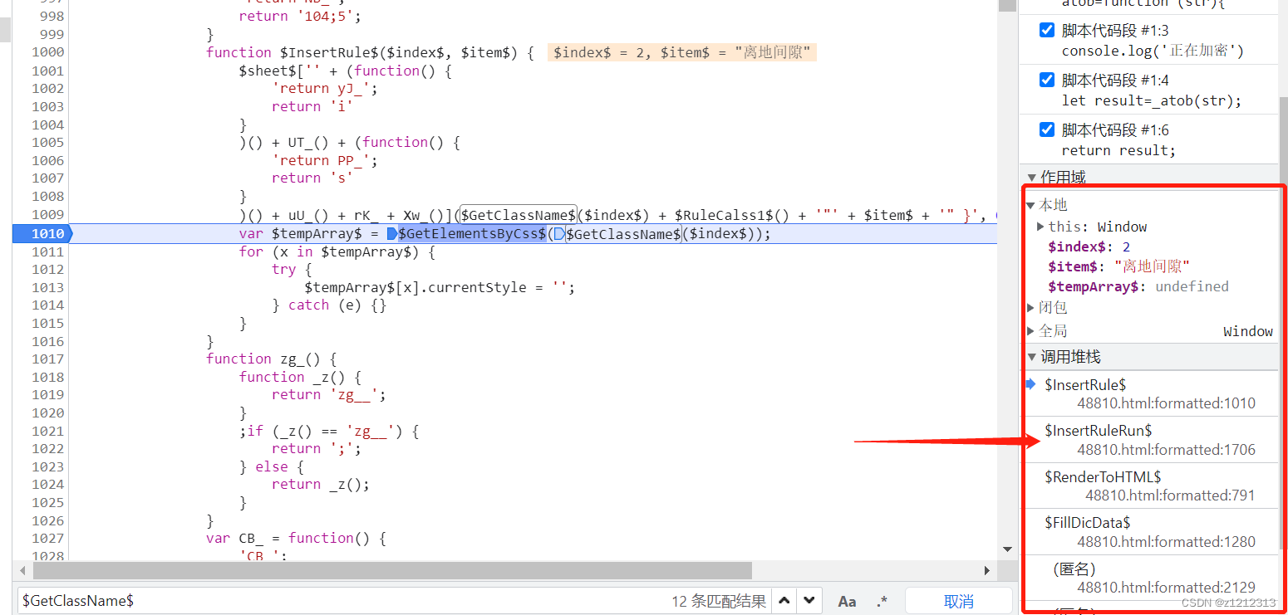Click the return result; breakpoint code

(1118, 150)
